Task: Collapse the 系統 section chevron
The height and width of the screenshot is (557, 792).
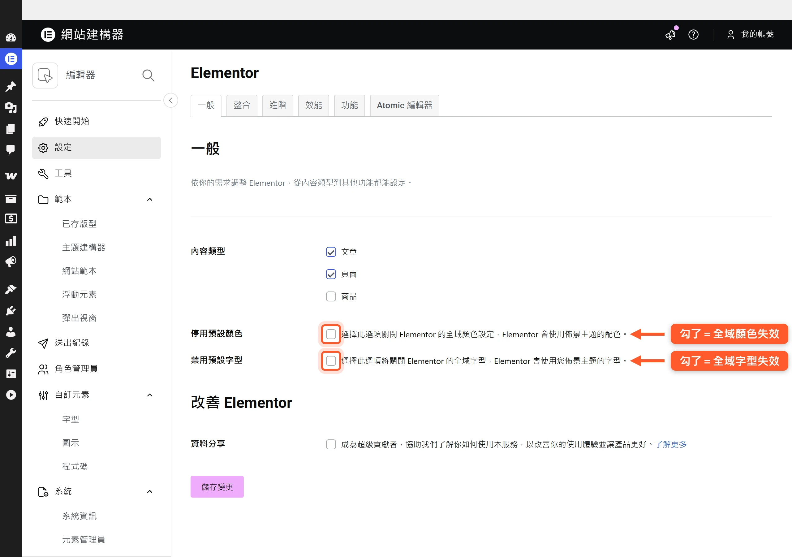Action: [x=150, y=491]
